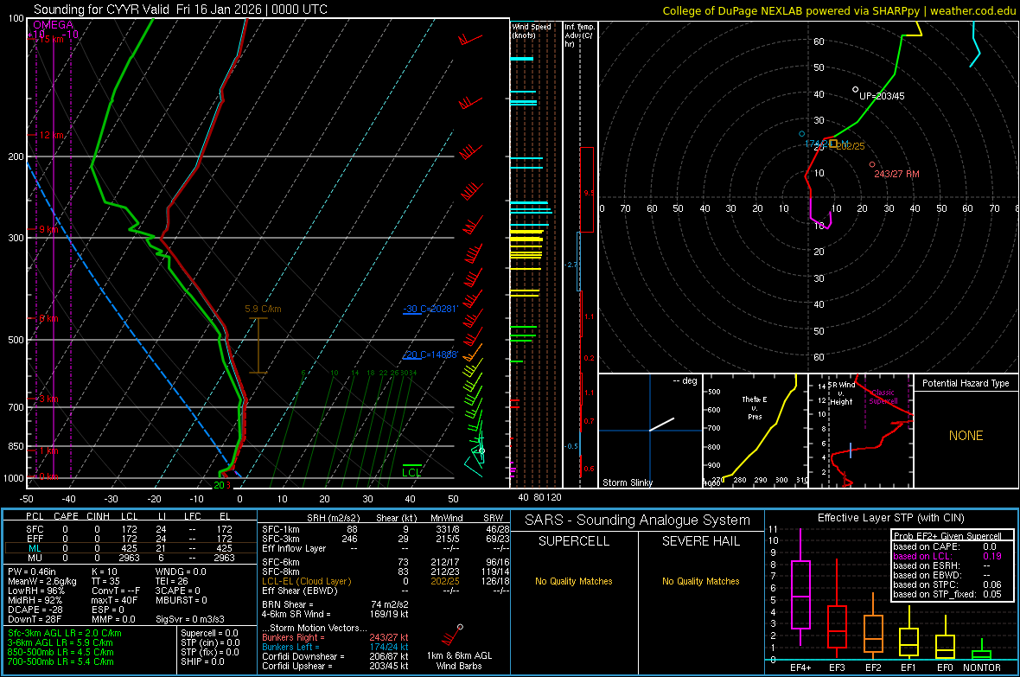Viewport: 1020px width, 677px height.
Task: Click the SFC-6km shear row label
Action: tap(280, 562)
